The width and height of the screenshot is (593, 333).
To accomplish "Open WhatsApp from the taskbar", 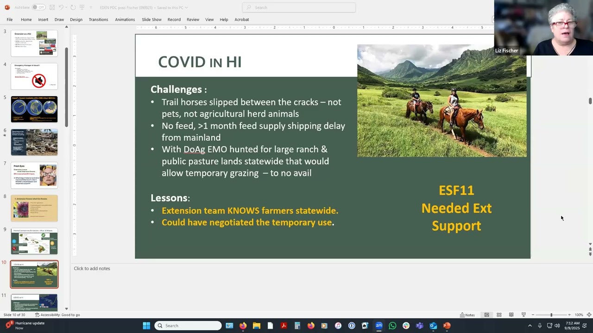I will click(x=392, y=326).
